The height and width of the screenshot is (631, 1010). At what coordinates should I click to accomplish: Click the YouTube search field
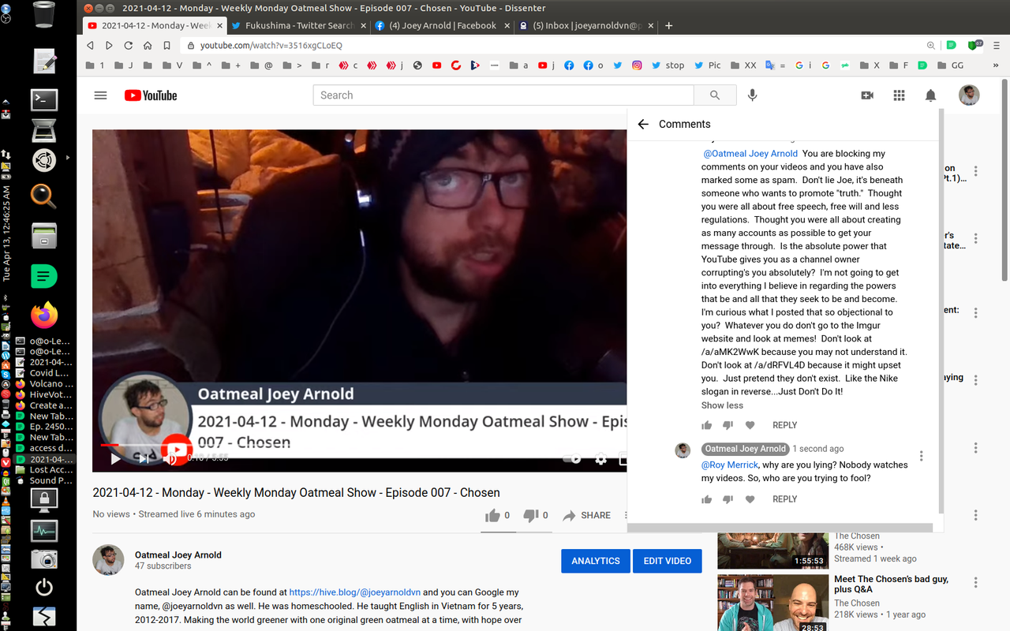[x=503, y=95]
